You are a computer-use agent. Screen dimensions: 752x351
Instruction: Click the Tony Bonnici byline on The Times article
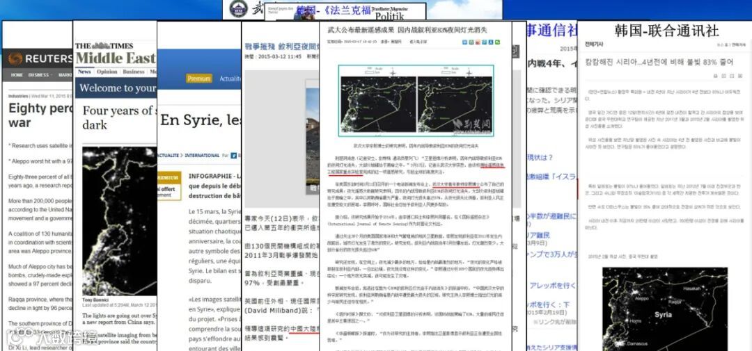pos(95,300)
